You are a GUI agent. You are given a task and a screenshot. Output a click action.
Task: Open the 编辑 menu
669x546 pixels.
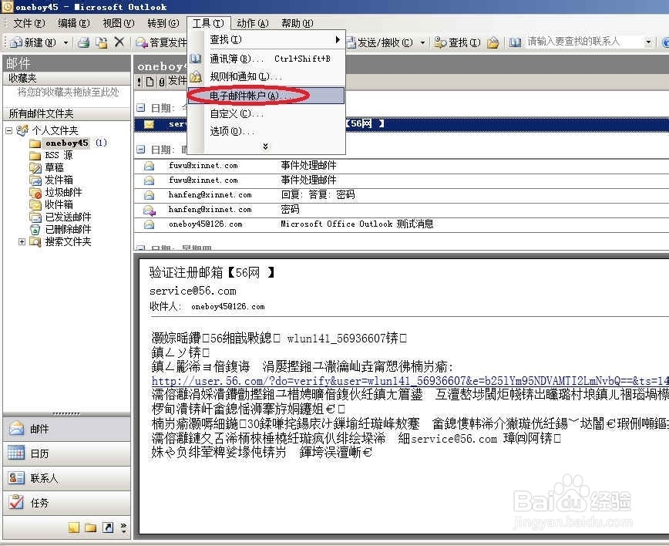(73, 23)
